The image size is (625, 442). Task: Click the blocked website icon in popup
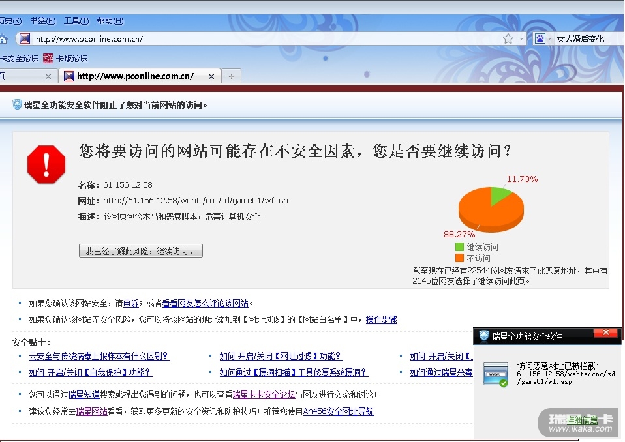point(495,374)
